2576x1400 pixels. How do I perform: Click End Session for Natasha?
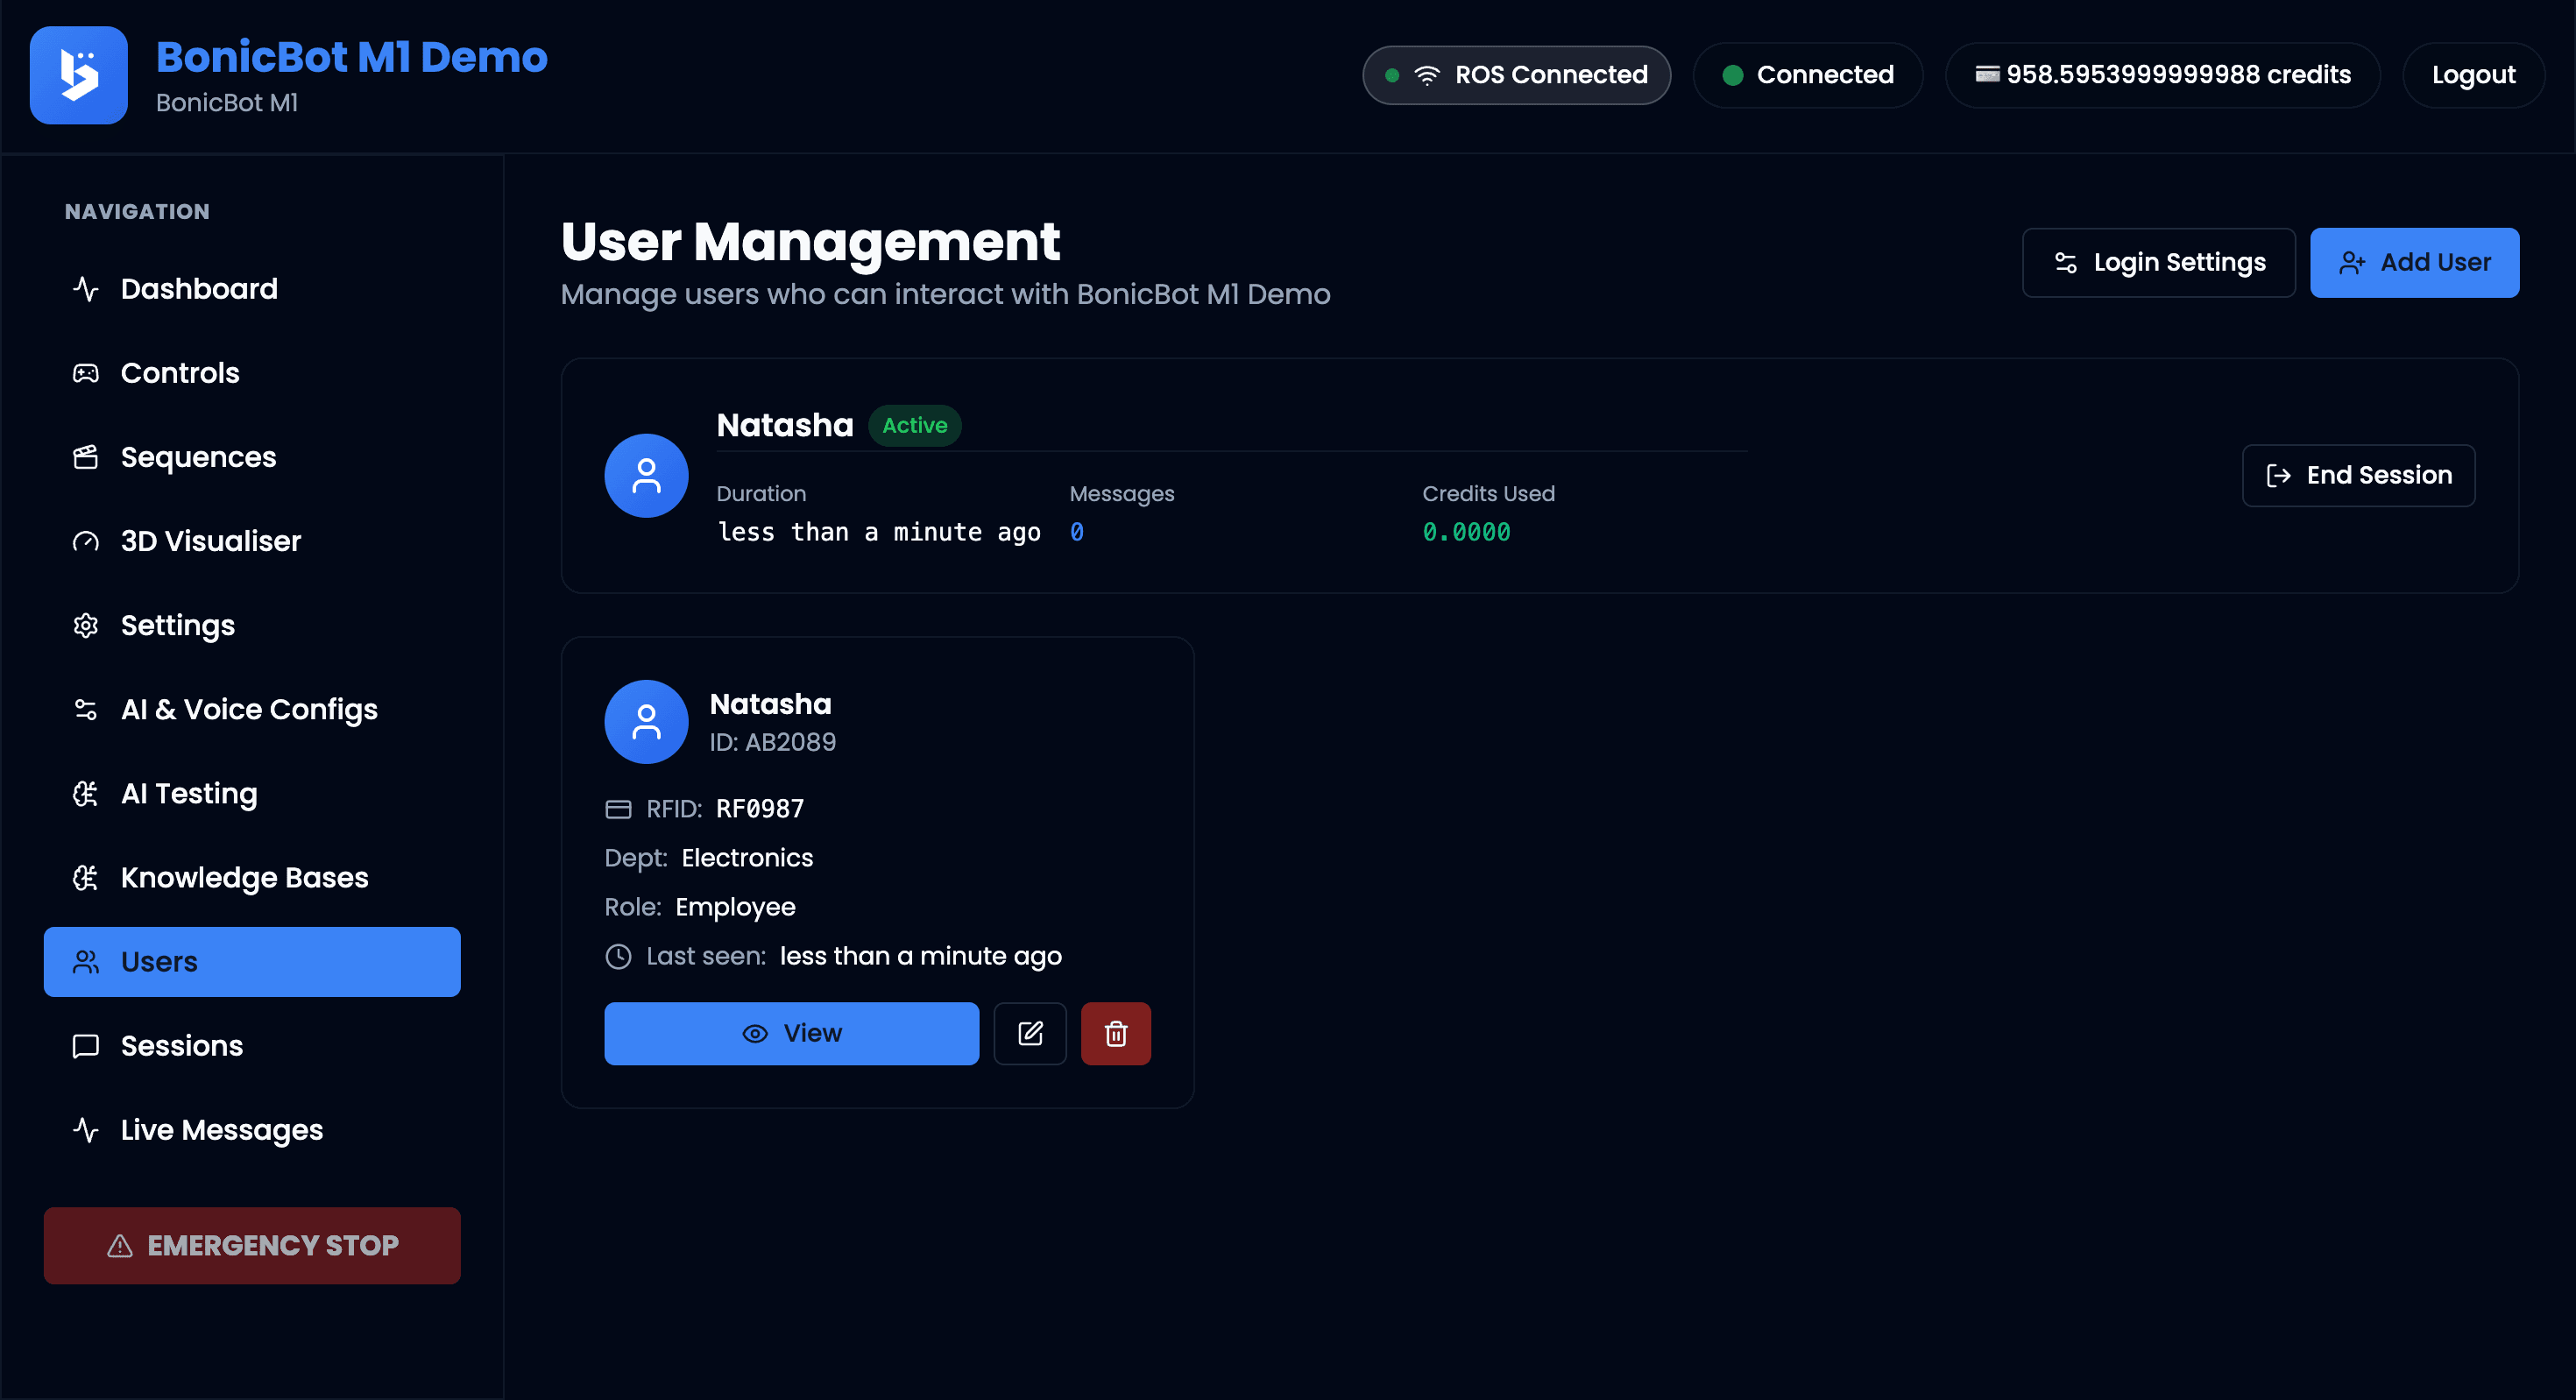pyautogui.click(x=2358, y=475)
